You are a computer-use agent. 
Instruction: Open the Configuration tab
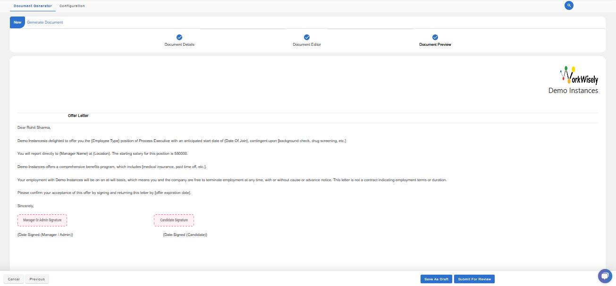[72, 6]
